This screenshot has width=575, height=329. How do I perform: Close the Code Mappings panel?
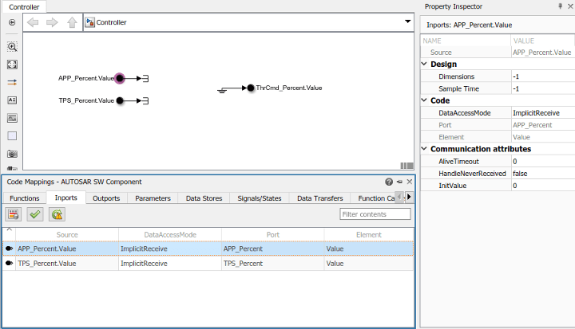click(x=409, y=182)
